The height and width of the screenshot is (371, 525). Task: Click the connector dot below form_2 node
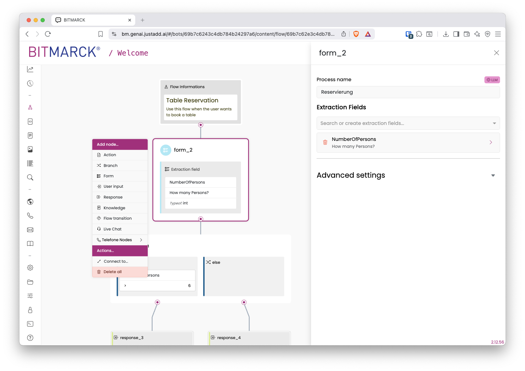201,219
